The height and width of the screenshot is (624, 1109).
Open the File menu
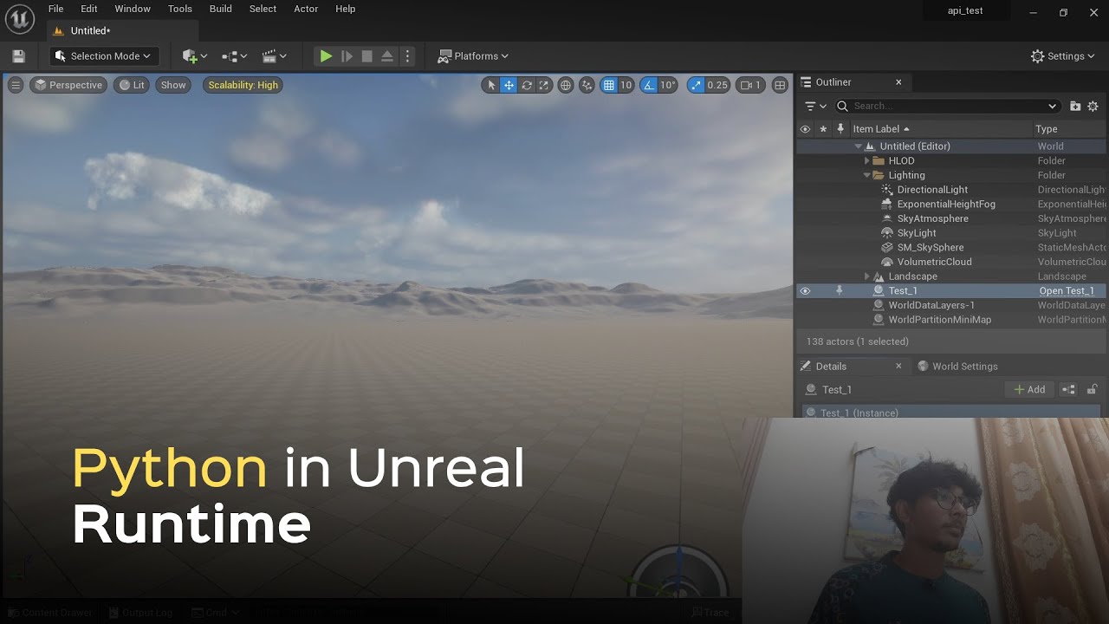pyautogui.click(x=55, y=9)
